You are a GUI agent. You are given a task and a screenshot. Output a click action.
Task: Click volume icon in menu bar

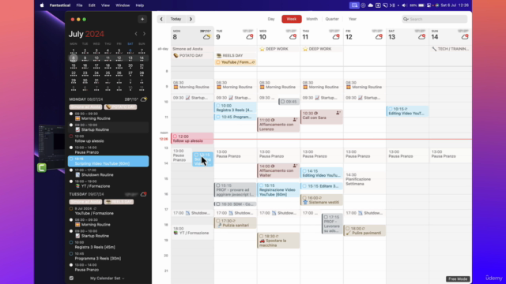(x=405, y=6)
